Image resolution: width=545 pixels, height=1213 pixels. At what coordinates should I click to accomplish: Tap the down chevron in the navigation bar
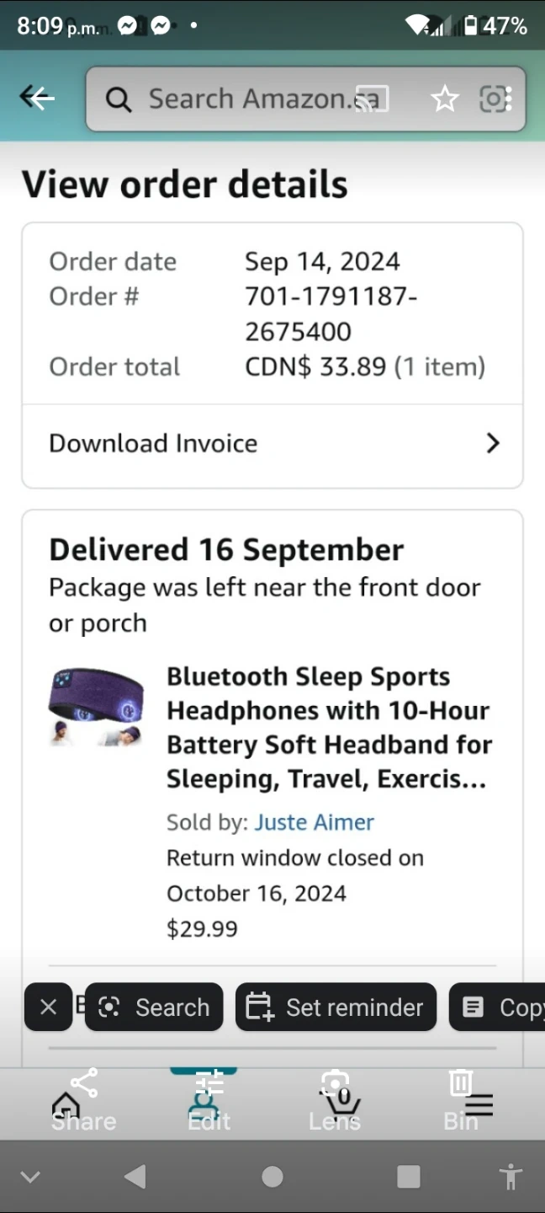click(30, 1177)
